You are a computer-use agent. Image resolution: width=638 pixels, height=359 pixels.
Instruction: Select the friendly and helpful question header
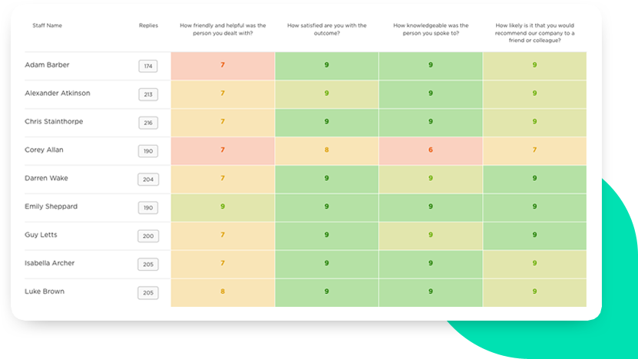pos(223,29)
